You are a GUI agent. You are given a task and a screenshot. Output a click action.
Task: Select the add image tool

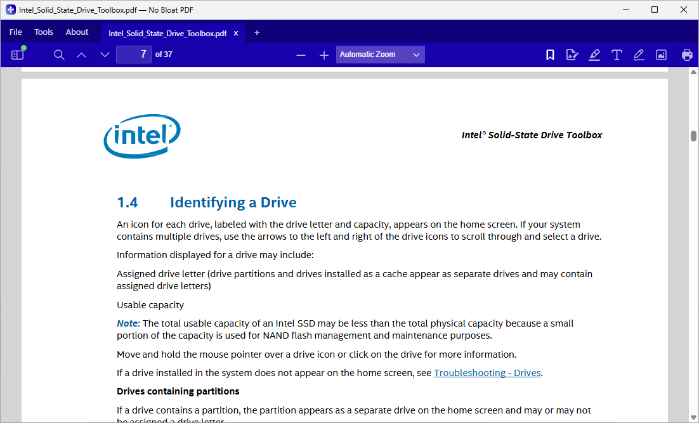click(661, 55)
